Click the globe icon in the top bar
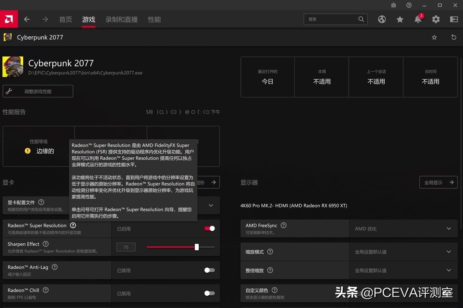Screen dimensions: 463x308 click(382, 19)
